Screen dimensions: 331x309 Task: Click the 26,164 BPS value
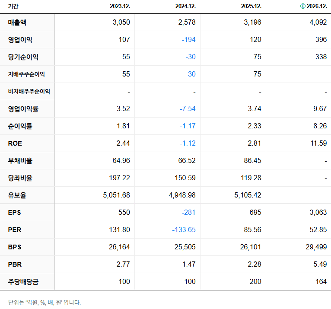(120, 247)
